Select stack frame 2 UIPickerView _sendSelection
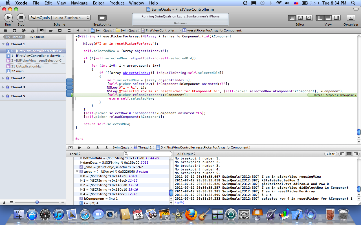 click(33, 60)
